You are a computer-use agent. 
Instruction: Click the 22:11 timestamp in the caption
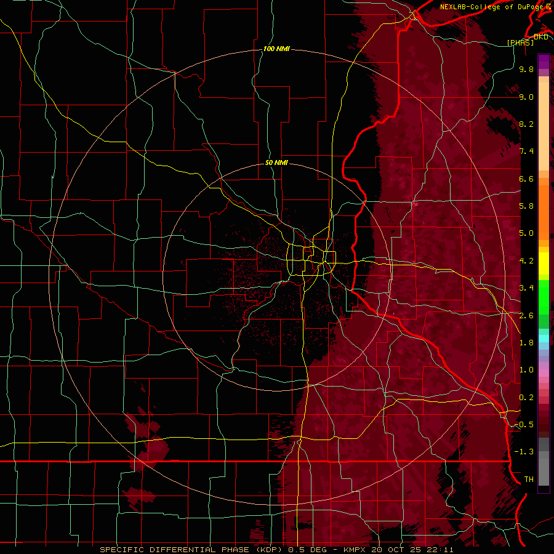441,550
